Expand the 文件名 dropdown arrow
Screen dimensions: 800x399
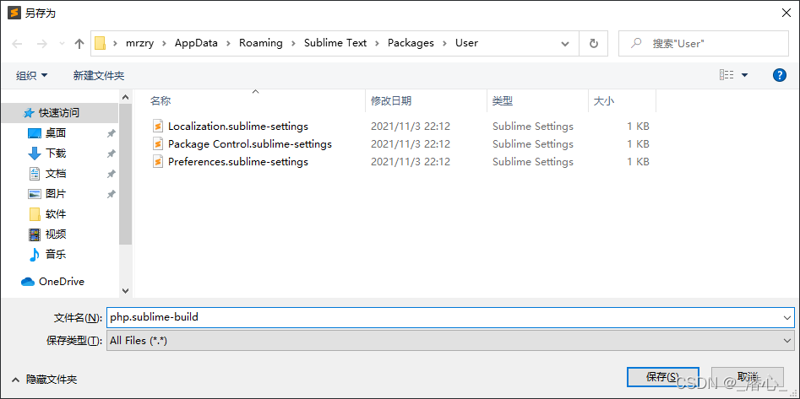(786, 317)
